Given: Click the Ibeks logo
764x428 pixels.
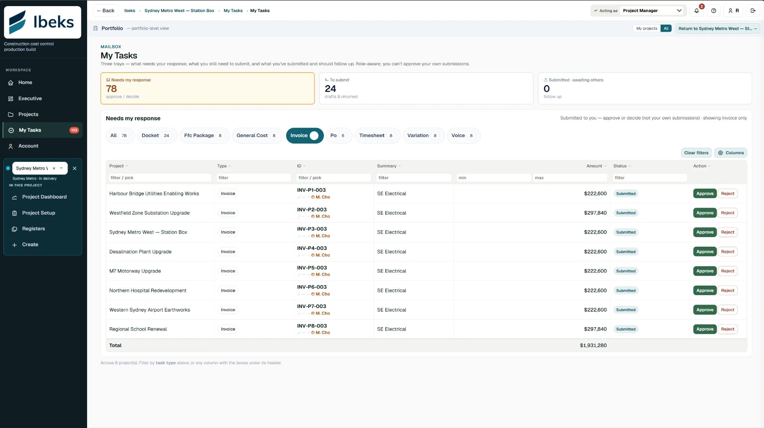Looking at the screenshot, I should point(42,22).
